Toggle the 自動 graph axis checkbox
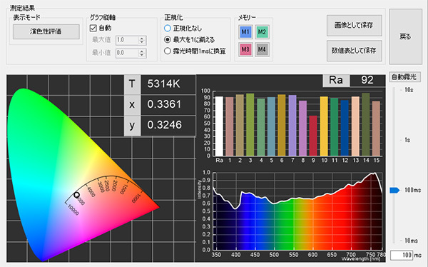Screen dimensions: 428x267 click(93, 28)
